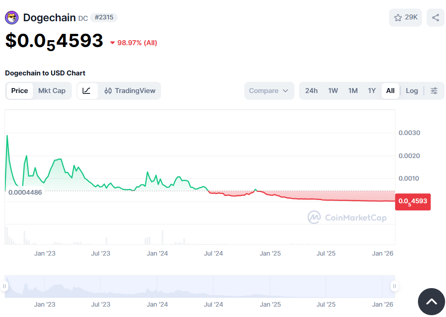Click the CoinMarketCap watermark logo
The image size is (446, 317).
[x=347, y=218]
